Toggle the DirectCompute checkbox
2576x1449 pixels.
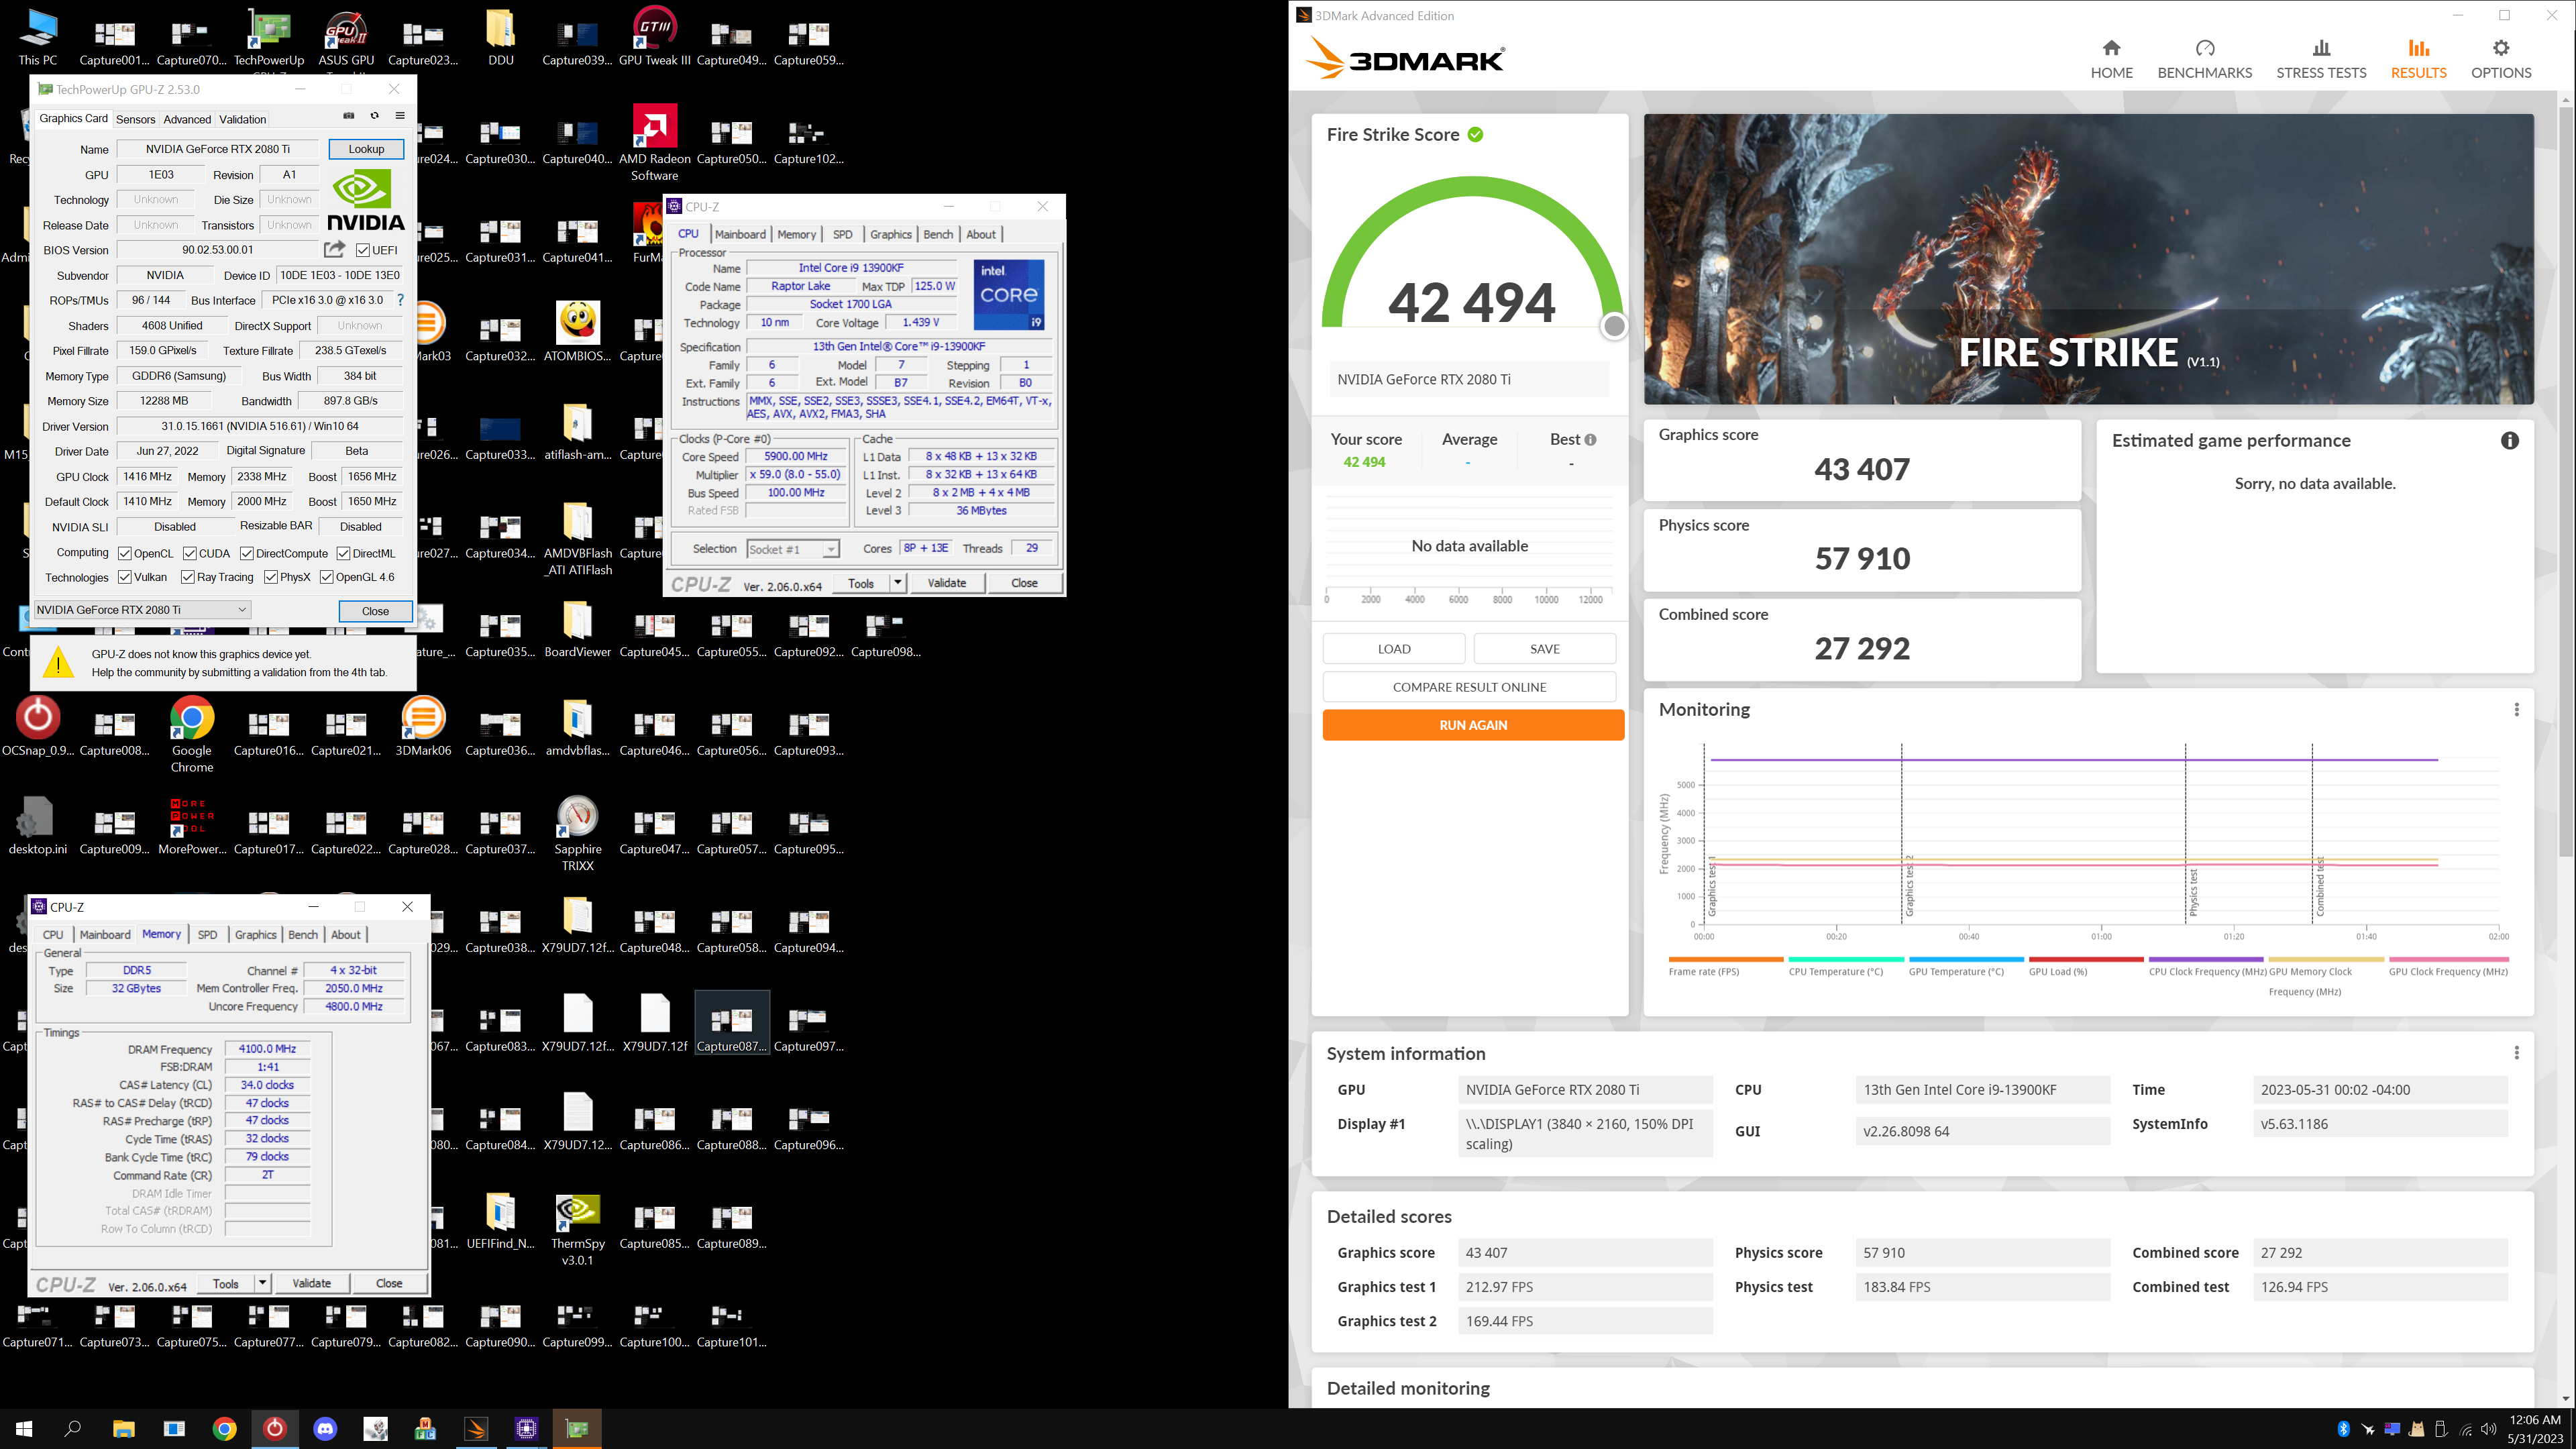coord(246,553)
